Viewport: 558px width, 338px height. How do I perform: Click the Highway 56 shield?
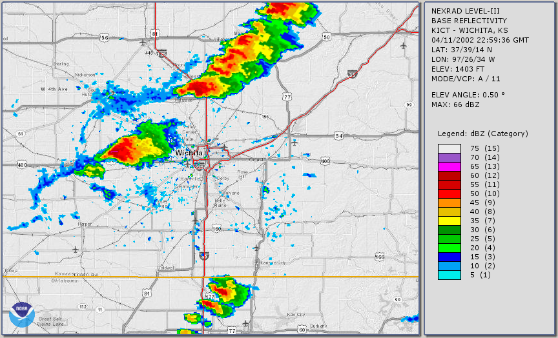click(104, 38)
